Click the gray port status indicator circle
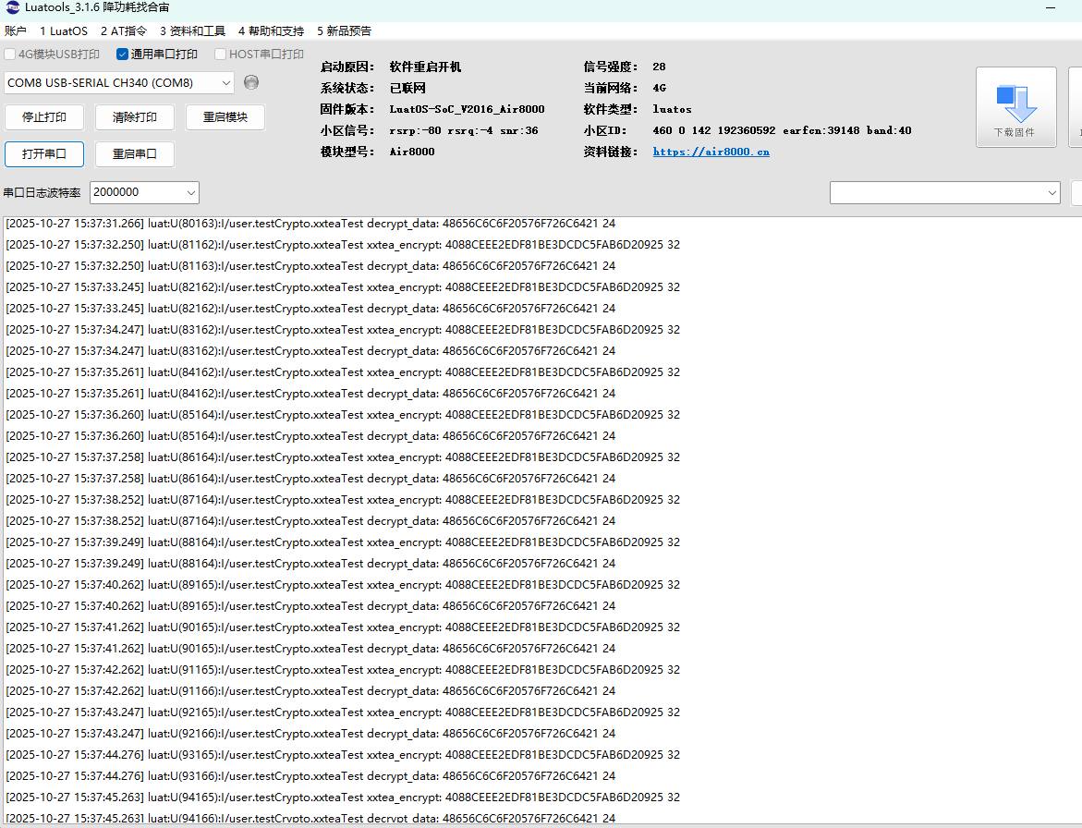This screenshot has width=1082, height=828. tap(251, 82)
